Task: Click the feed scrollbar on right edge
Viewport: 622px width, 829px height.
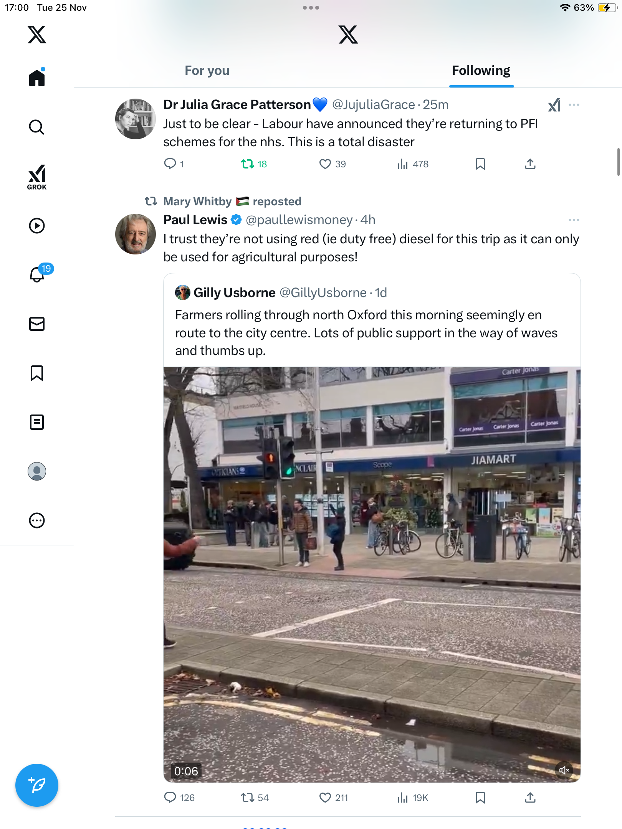Action: (618, 161)
